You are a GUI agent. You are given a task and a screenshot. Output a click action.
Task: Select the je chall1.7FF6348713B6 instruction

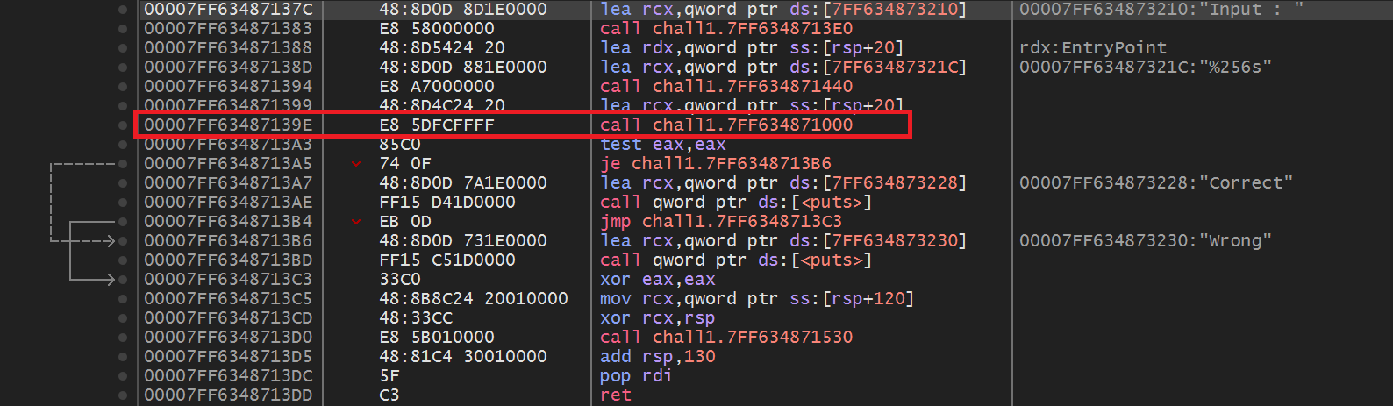715,163
